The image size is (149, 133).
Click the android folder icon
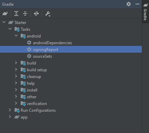[23, 36]
